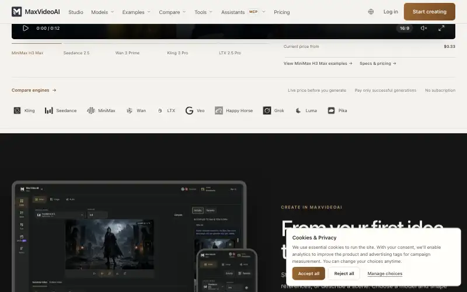Select the MiniMax H3 Max tab
The image size is (467, 292).
coord(27,53)
